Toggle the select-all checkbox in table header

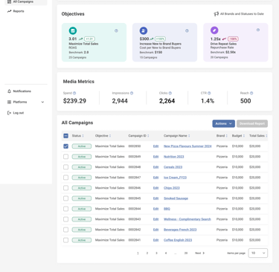click(x=65, y=136)
